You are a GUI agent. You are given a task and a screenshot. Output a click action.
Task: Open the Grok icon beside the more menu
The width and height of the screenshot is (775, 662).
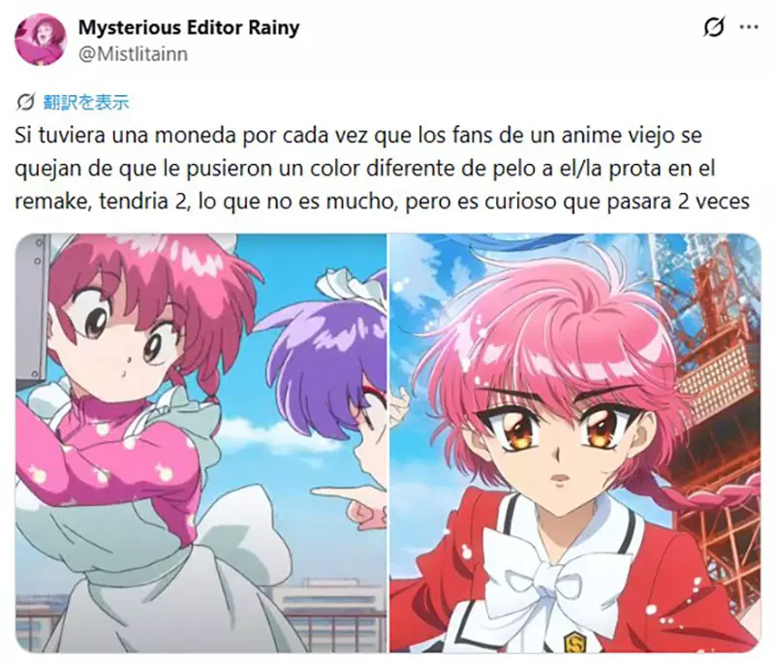(x=714, y=27)
